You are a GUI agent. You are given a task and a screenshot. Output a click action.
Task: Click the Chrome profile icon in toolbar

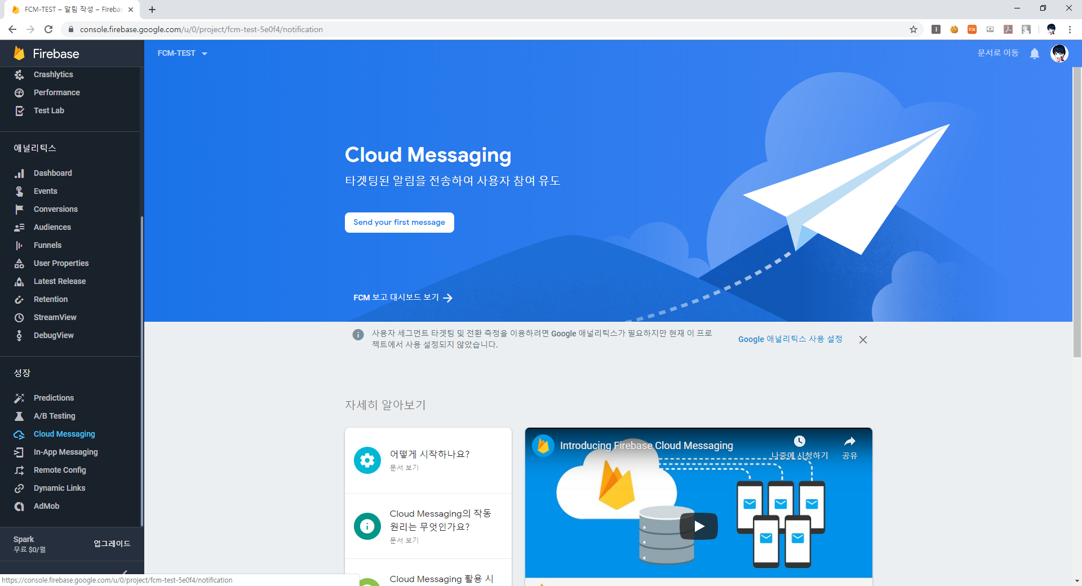click(1051, 29)
